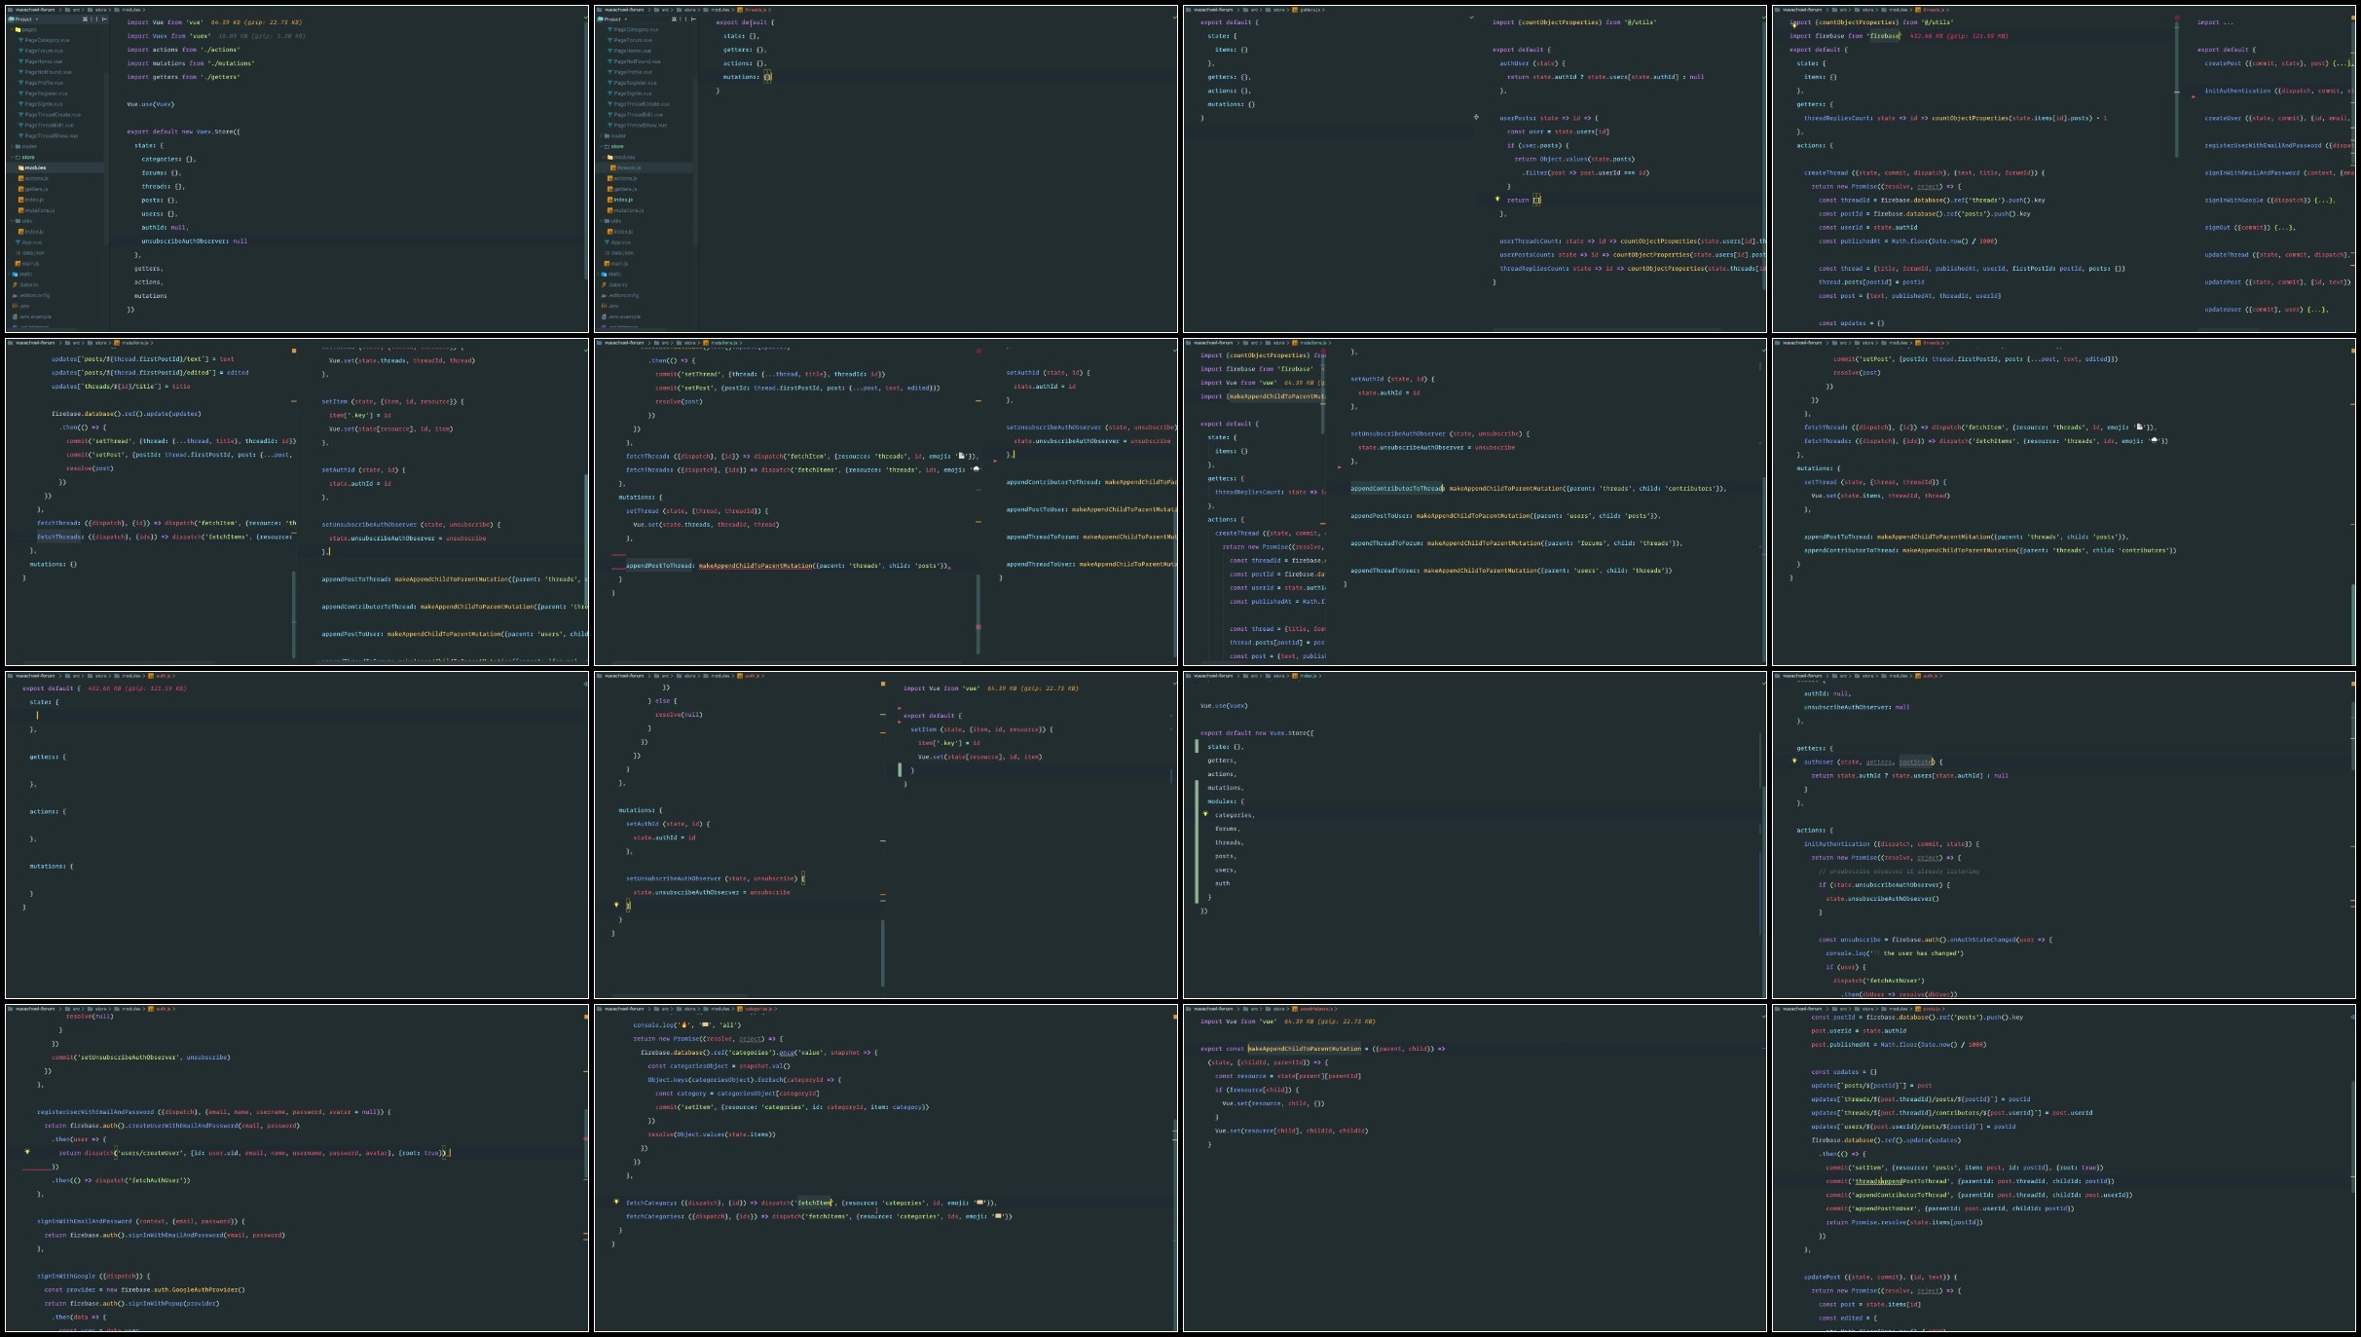
Task: Open thumbnail showing empty auth module skeleton
Action: tap(297, 835)
